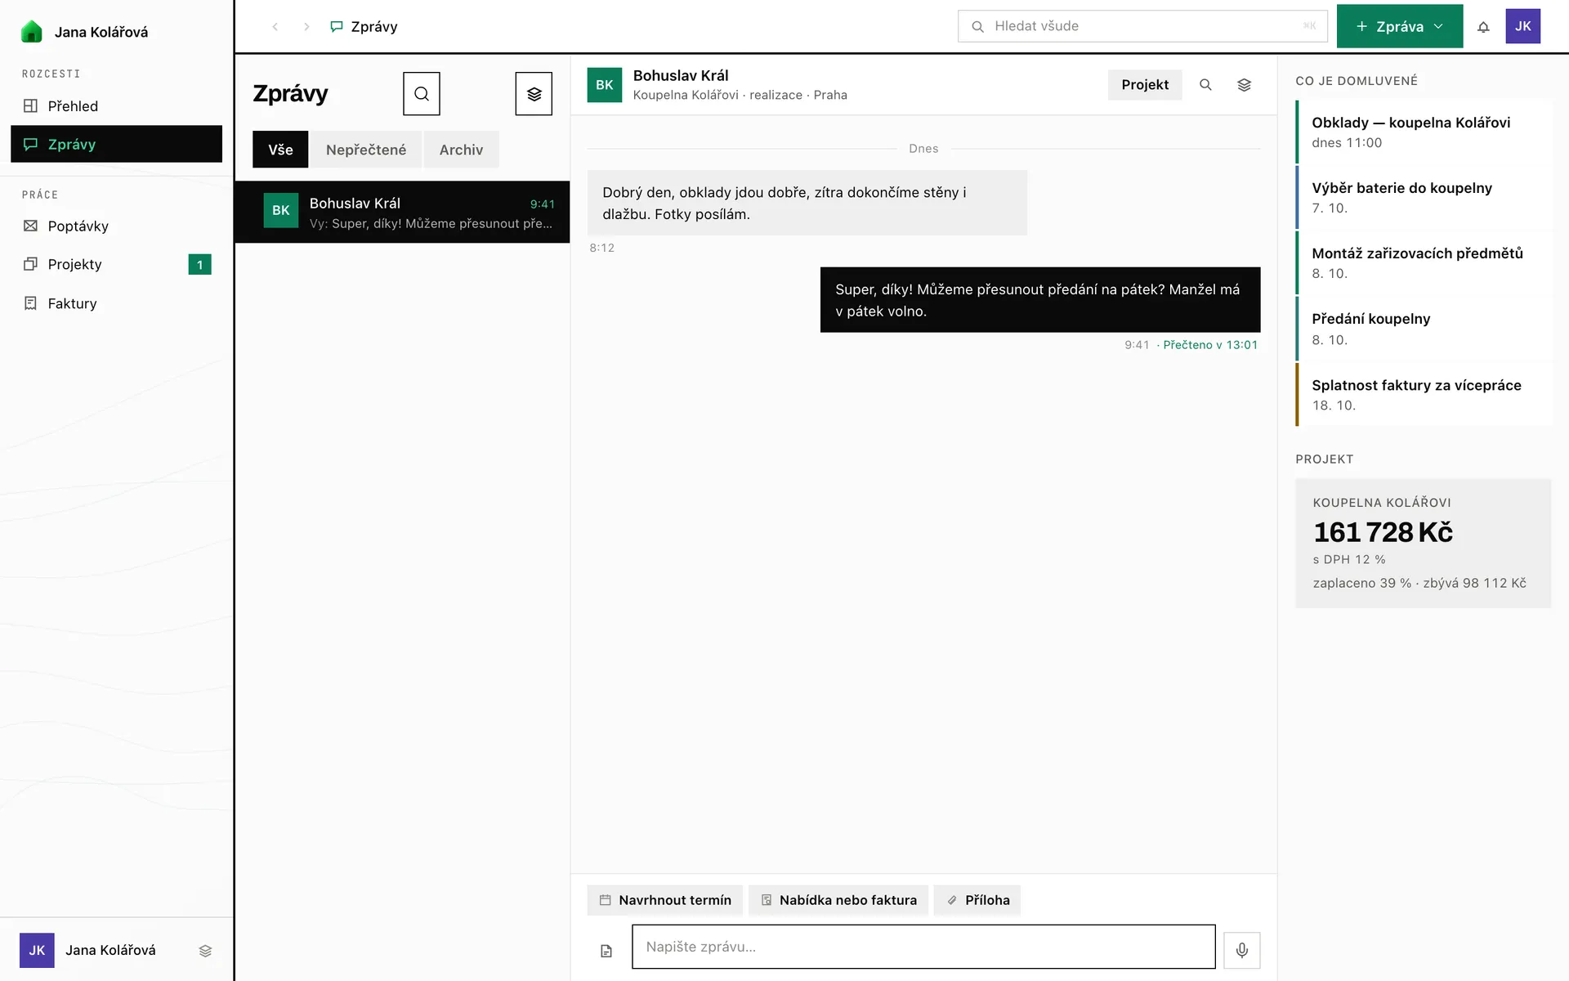Click the microphone voice message icon
The image size is (1569, 981).
[1241, 950]
